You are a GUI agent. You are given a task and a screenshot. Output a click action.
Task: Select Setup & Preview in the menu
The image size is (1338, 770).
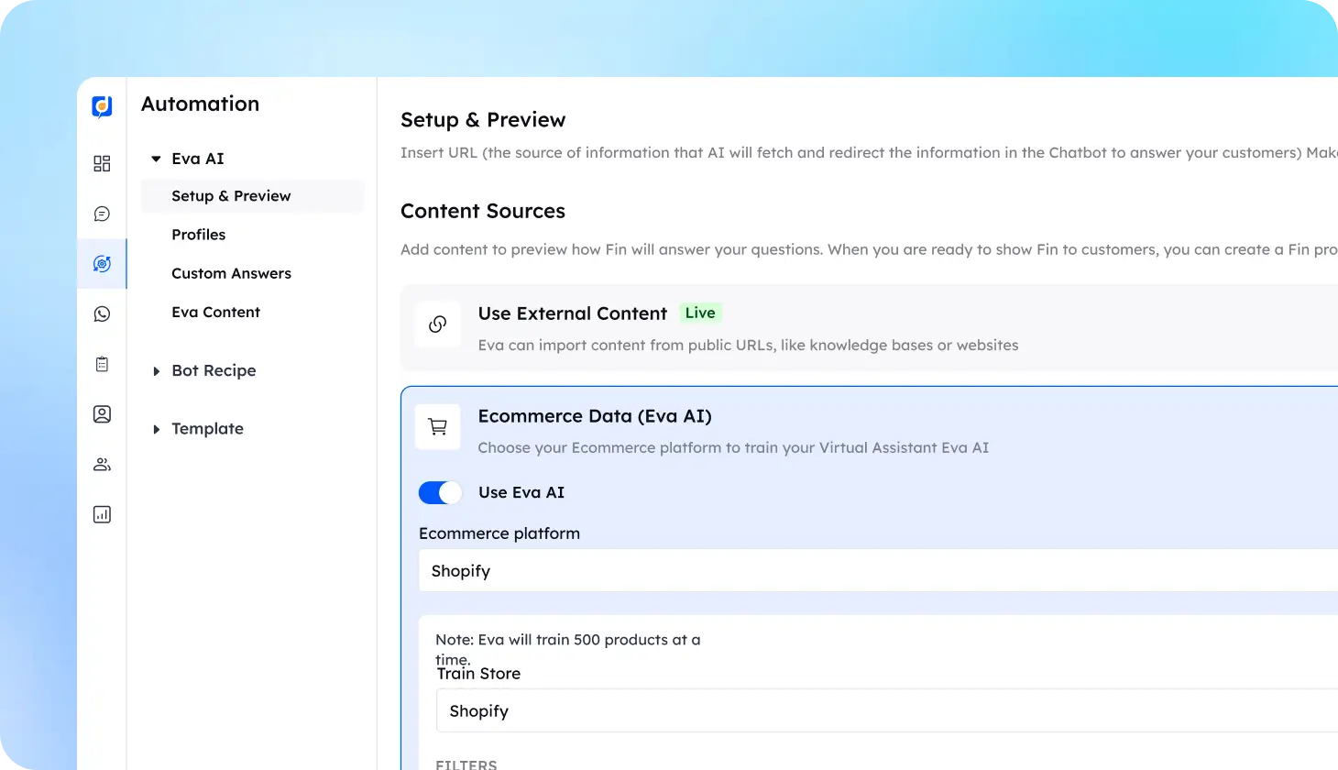(x=252, y=196)
